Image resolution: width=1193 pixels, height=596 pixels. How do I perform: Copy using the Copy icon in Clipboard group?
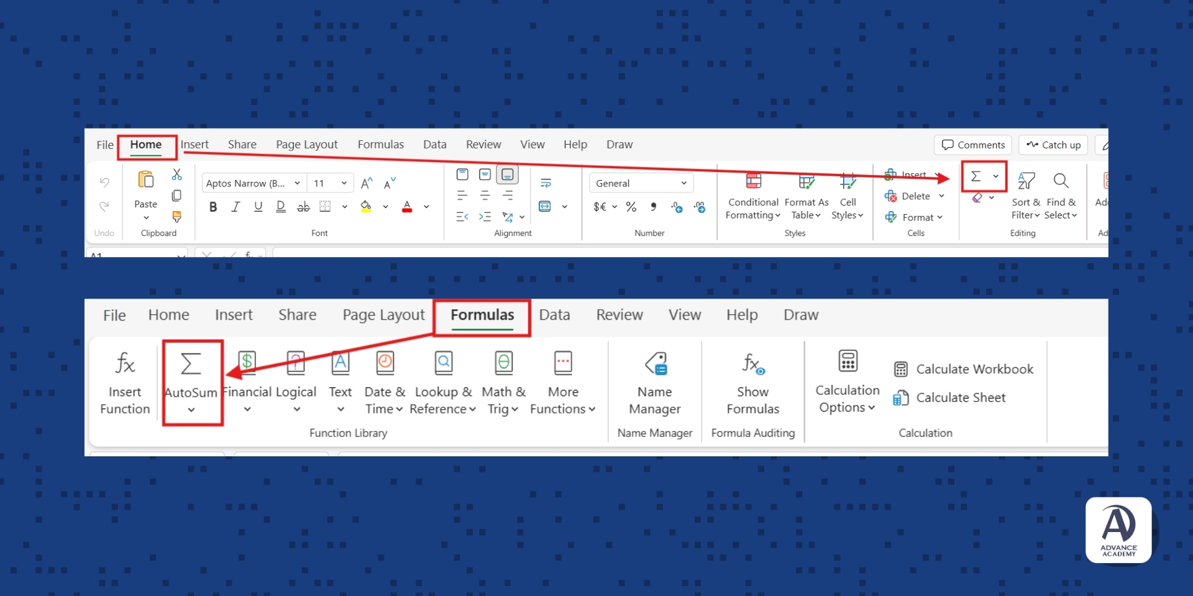(x=177, y=196)
